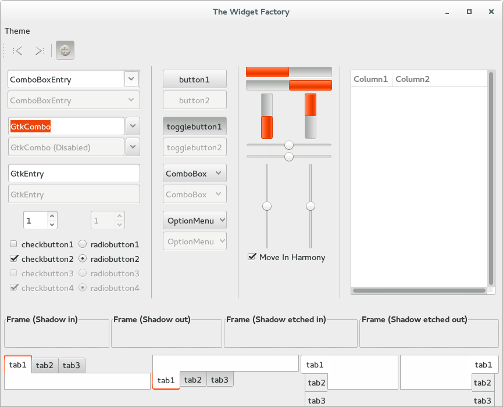The height and width of the screenshot is (407, 503).
Task: Switch to tab2 in bottom-tabbed notebook
Action: coord(193,380)
